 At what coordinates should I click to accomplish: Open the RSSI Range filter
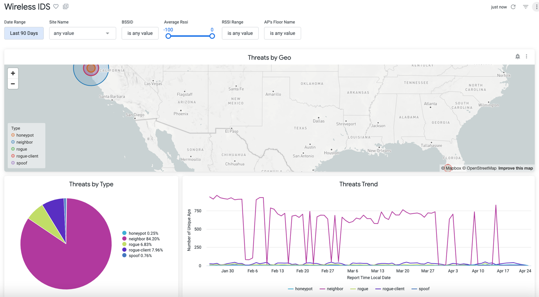pos(240,33)
